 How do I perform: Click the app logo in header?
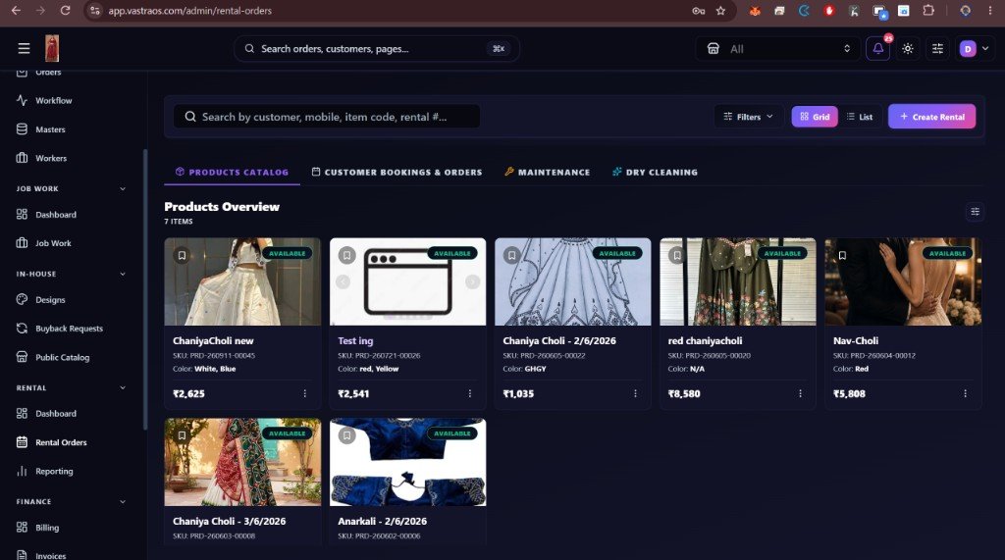click(x=52, y=49)
